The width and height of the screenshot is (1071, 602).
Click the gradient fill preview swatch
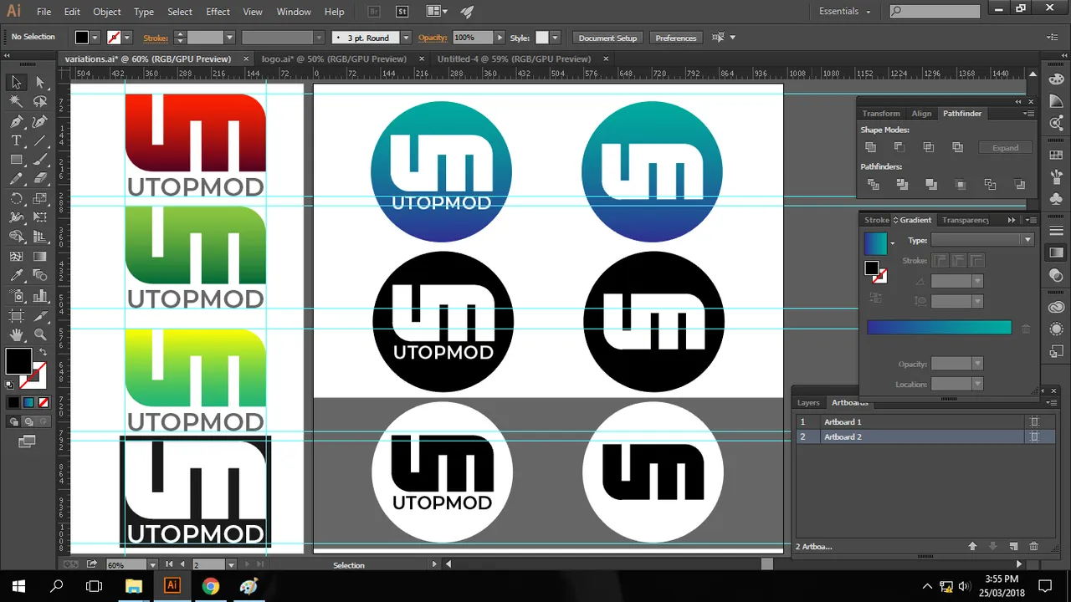[875, 243]
